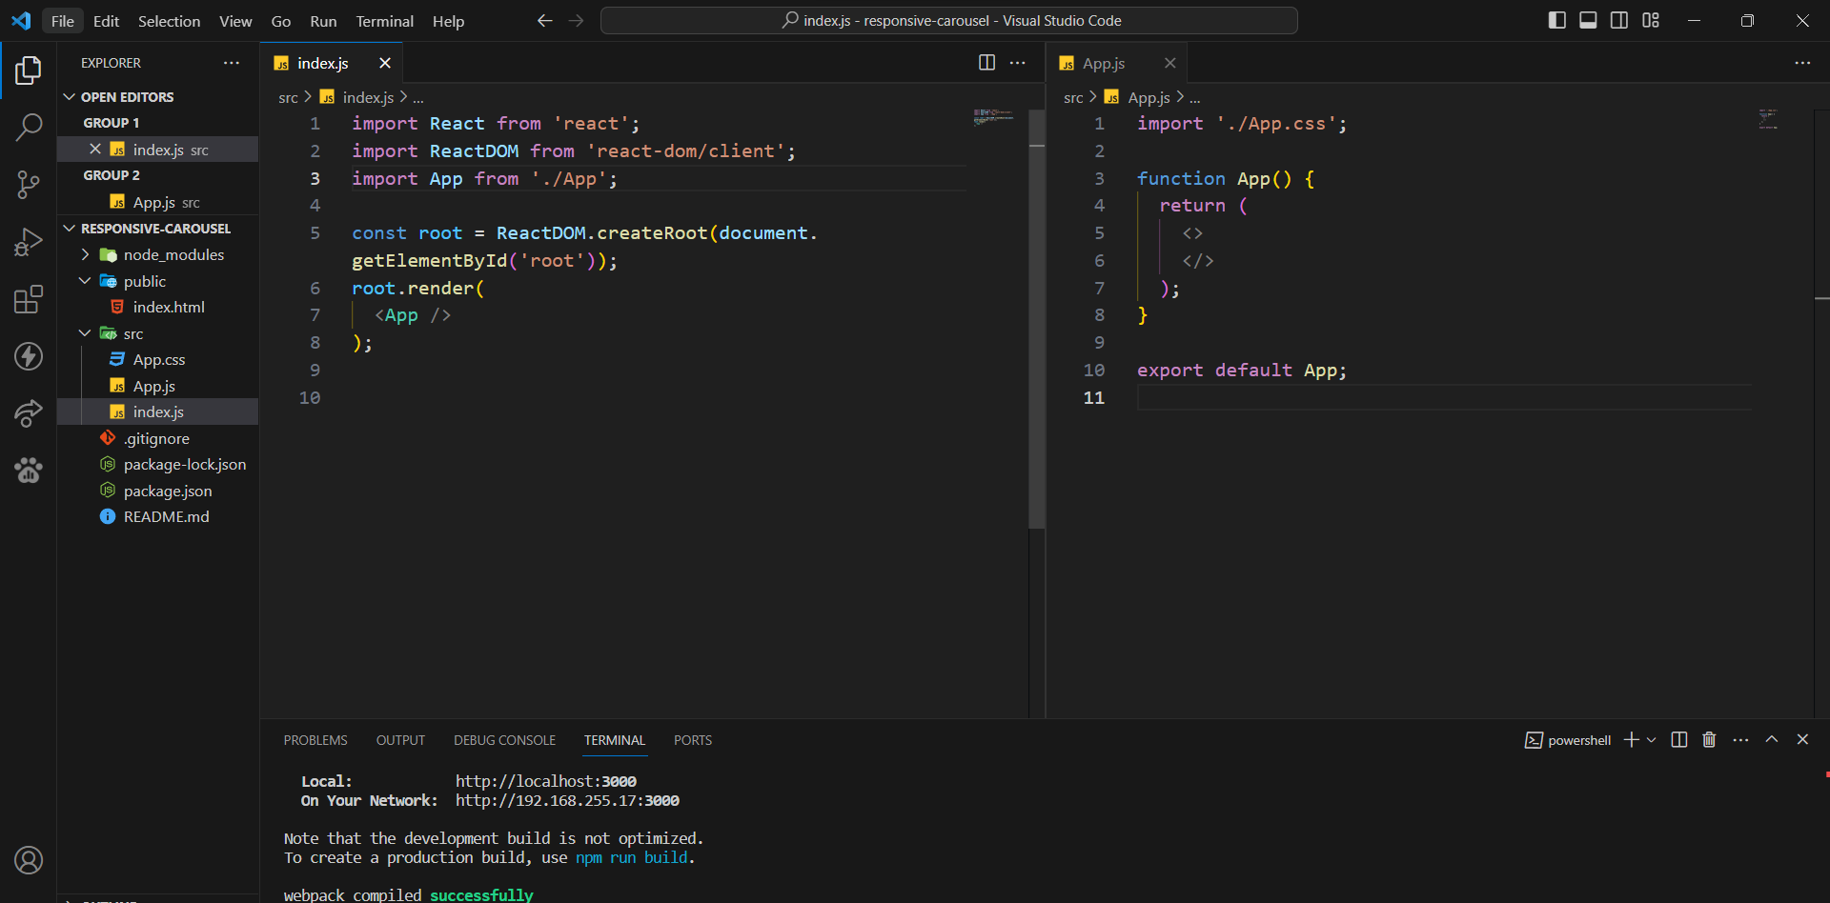Go back with the left arrow
Screen dimensions: 1830x903
[544, 21]
